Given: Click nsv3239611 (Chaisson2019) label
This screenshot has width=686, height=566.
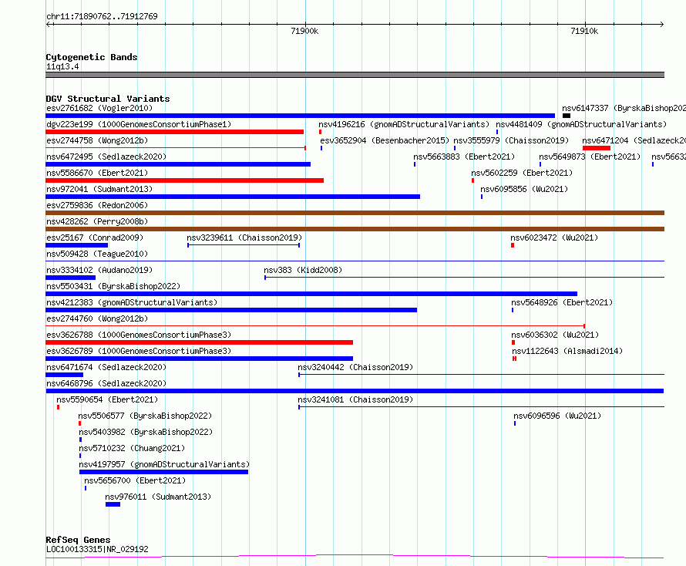Looking at the screenshot, I should [x=244, y=238].
